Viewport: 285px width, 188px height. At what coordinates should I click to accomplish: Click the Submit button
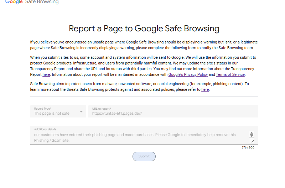click(x=144, y=156)
